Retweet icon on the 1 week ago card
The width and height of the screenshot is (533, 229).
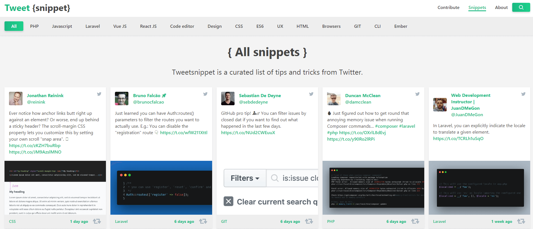(x=521, y=221)
